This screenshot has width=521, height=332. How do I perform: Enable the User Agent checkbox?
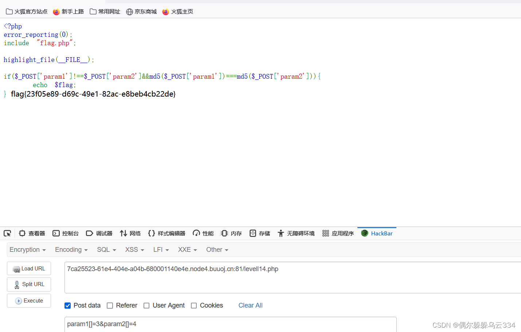point(146,305)
